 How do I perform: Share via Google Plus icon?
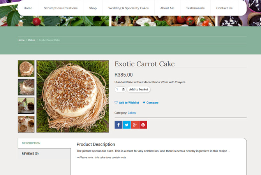(135, 125)
